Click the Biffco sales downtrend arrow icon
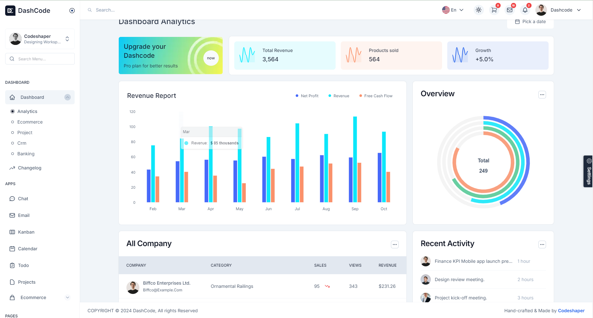This screenshot has height=318, width=593. click(327, 286)
